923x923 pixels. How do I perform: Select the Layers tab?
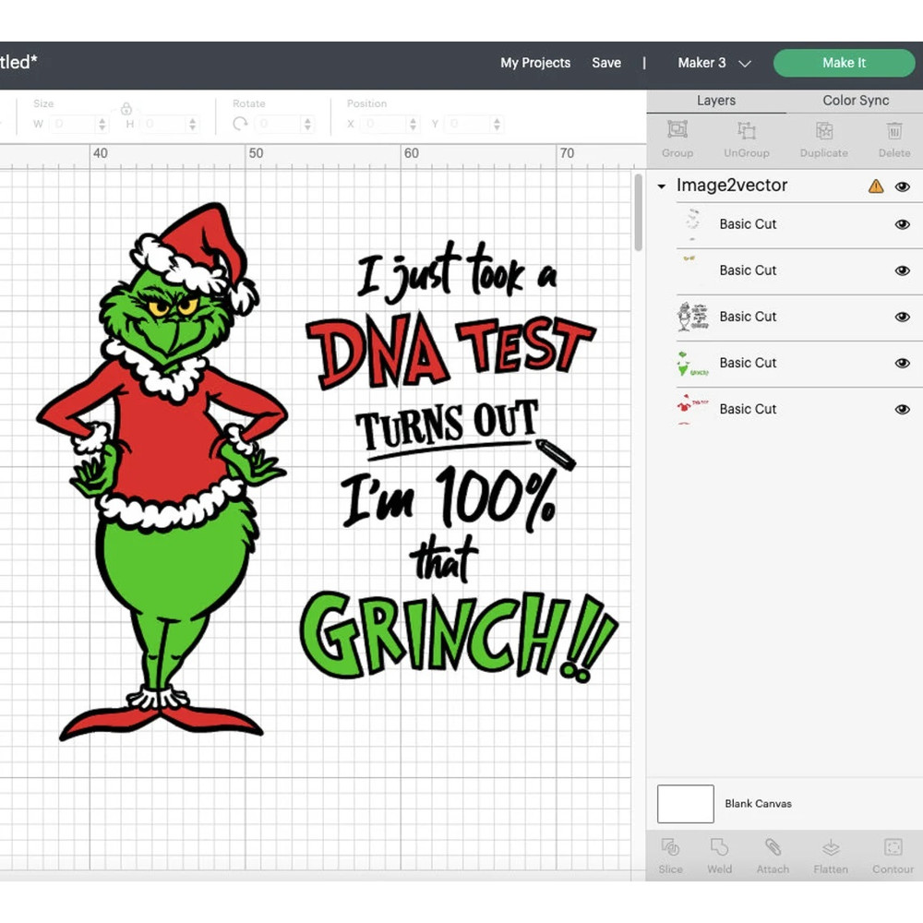(x=715, y=100)
